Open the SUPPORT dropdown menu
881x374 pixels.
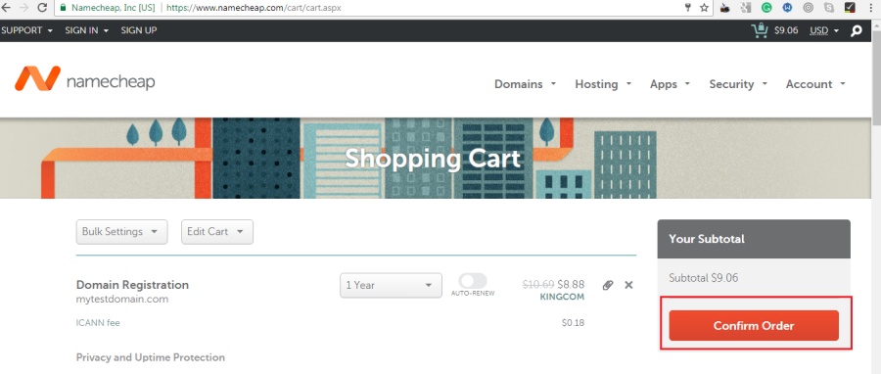click(x=26, y=30)
